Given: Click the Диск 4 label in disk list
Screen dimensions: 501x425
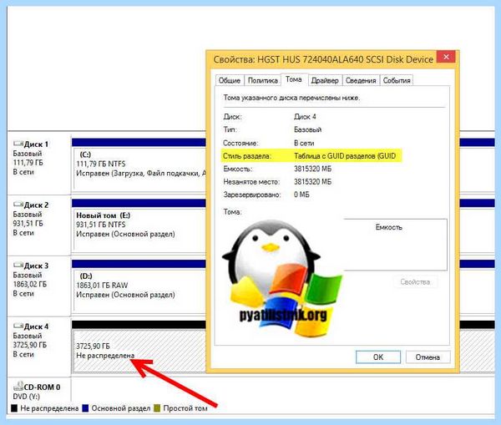Looking at the screenshot, I should (x=36, y=326).
